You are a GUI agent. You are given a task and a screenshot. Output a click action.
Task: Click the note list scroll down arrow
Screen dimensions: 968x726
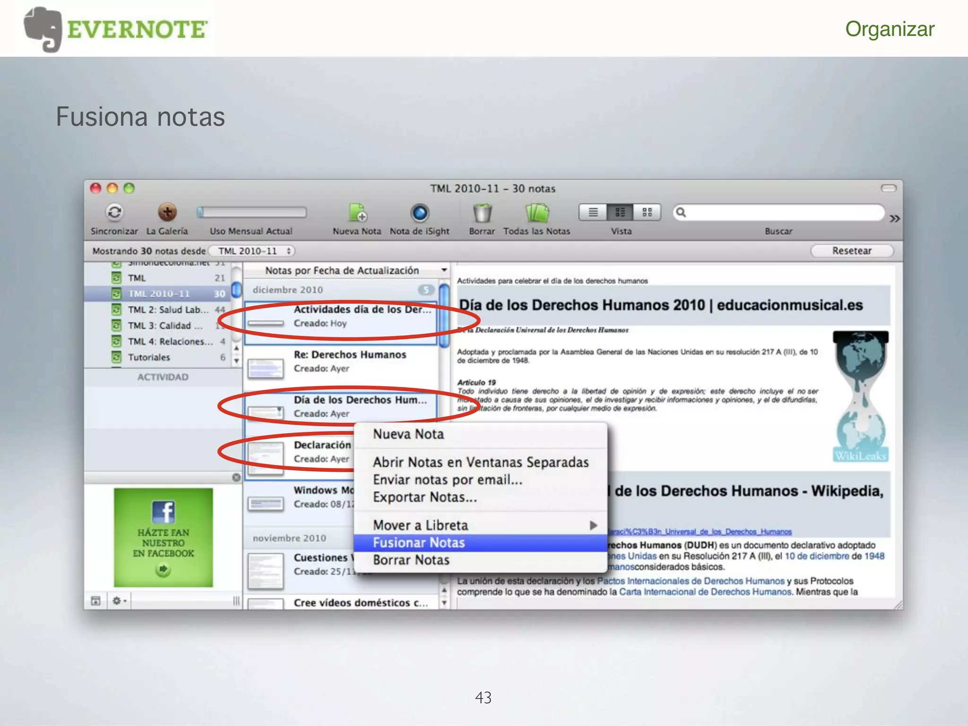[444, 603]
